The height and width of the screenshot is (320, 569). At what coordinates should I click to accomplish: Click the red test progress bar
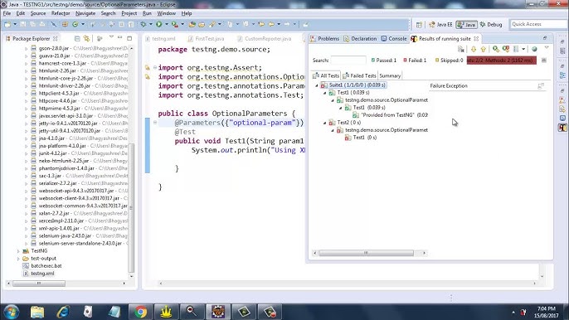(x=502, y=61)
